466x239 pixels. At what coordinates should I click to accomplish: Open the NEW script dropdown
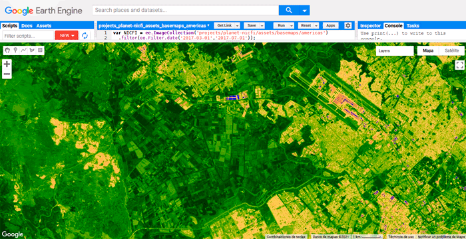pyautogui.click(x=67, y=36)
